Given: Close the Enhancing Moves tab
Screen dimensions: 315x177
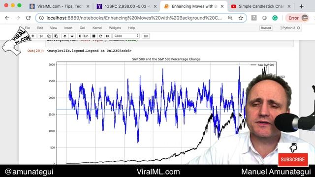Looking at the screenshot, I should [222, 6].
